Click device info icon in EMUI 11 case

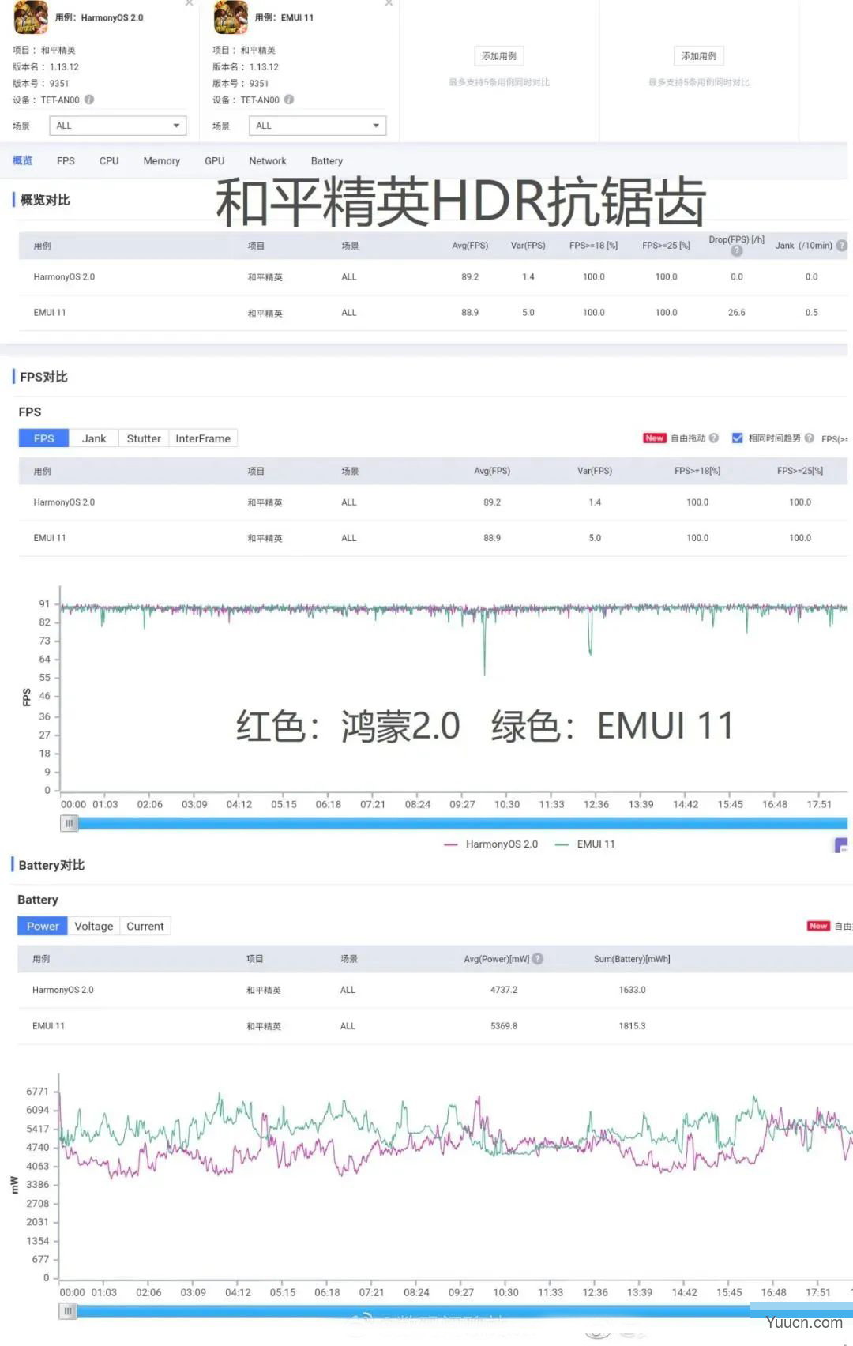tap(289, 100)
